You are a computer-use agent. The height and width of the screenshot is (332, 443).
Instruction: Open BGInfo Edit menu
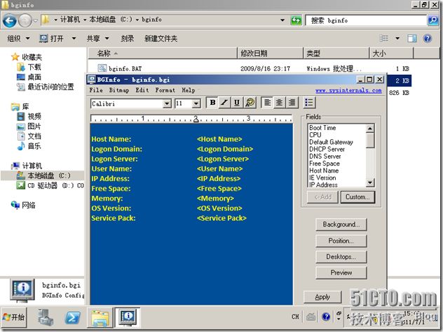coord(142,90)
